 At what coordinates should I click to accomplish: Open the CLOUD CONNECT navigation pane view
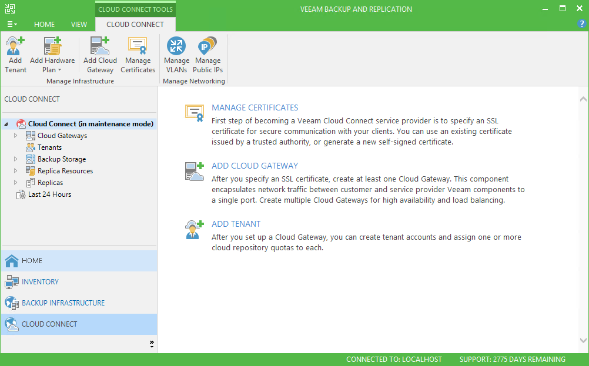click(x=79, y=324)
